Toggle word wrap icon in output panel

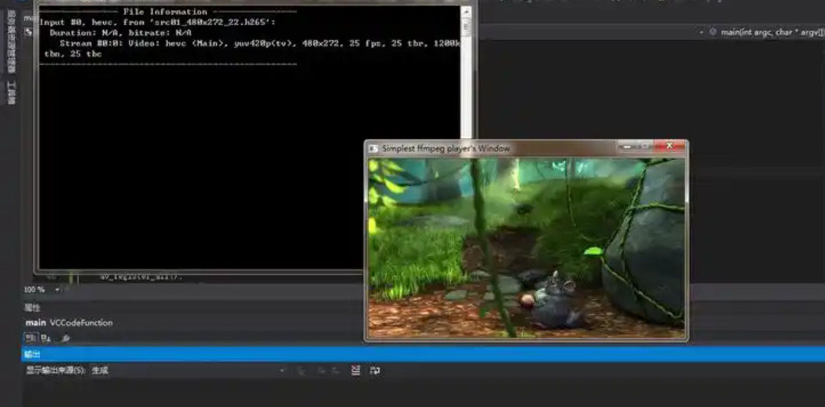point(375,371)
